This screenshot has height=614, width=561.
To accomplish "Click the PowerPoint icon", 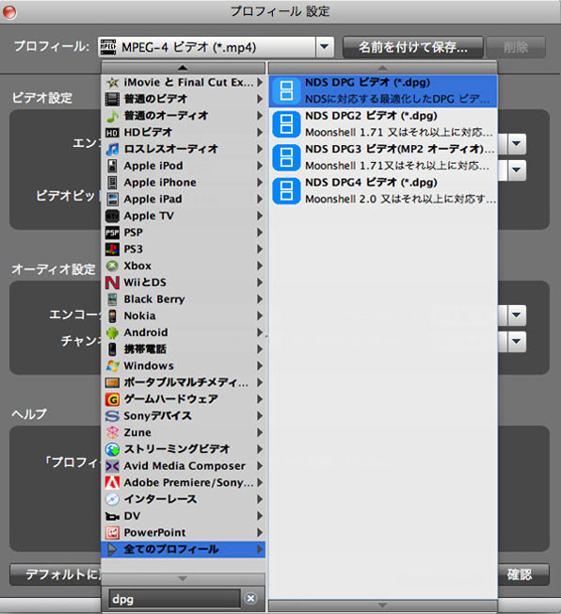I will click(112, 533).
